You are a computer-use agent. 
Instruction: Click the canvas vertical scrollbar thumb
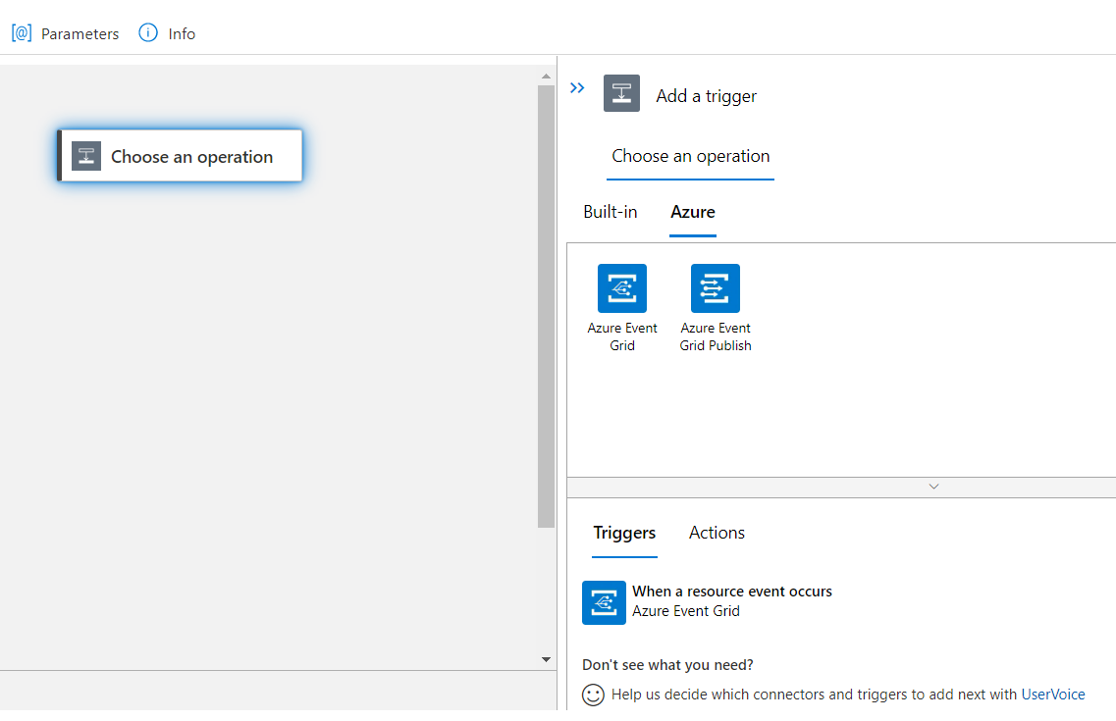pos(546,306)
